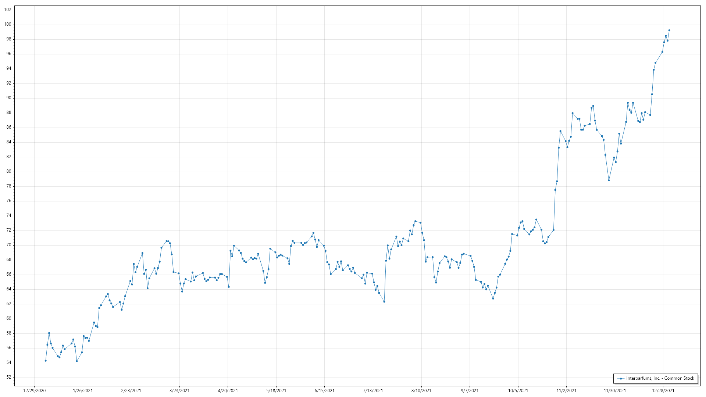
Task: Select the 1/26/2021 x-axis date label
Action: (x=83, y=391)
